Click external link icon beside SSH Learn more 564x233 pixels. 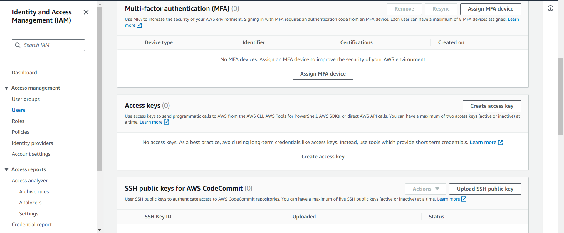pyautogui.click(x=464, y=199)
